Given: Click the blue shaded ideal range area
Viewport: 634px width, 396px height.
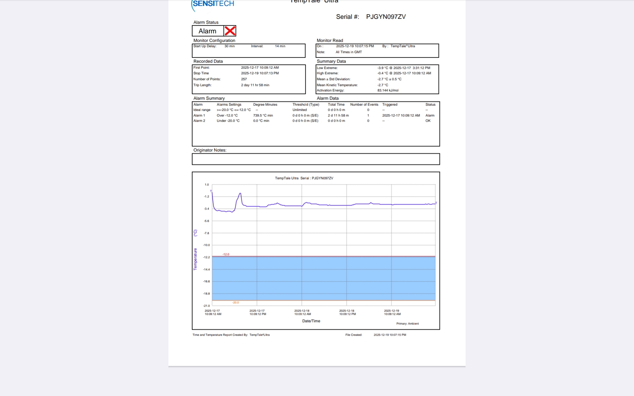Looking at the screenshot, I should click(324, 279).
